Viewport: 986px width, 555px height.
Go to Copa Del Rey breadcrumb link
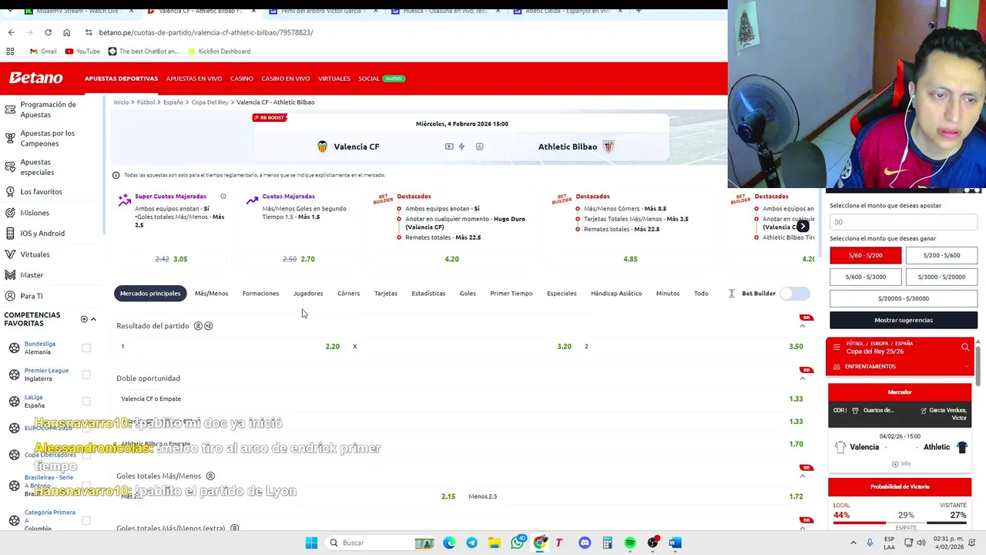[210, 103]
